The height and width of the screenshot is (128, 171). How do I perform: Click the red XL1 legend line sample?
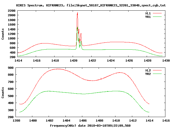tap(157, 13)
